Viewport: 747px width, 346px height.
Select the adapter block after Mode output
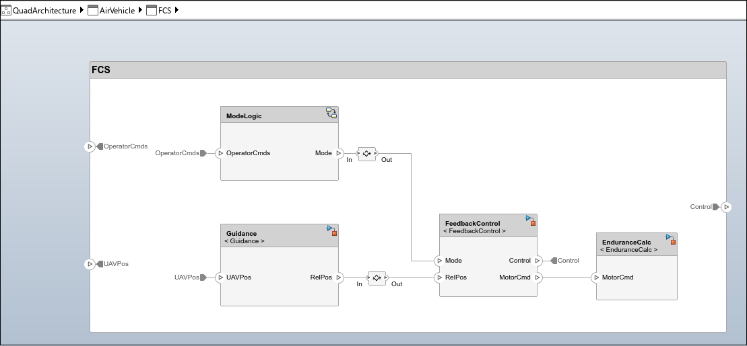[367, 153]
